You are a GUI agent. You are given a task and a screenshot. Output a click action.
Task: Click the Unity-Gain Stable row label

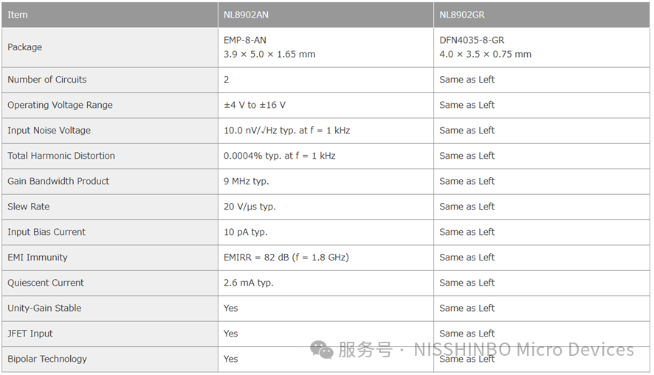(x=44, y=308)
